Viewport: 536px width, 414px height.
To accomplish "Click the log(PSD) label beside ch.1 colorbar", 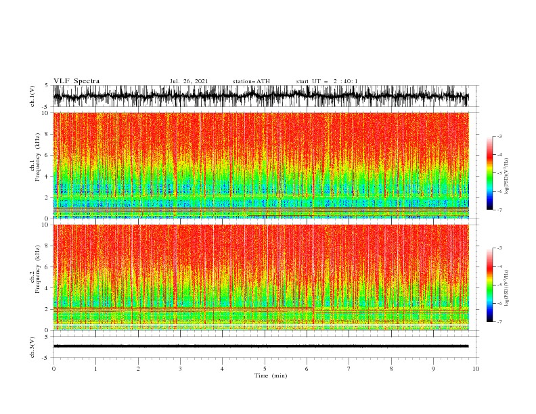I will pyautogui.click(x=506, y=177).
